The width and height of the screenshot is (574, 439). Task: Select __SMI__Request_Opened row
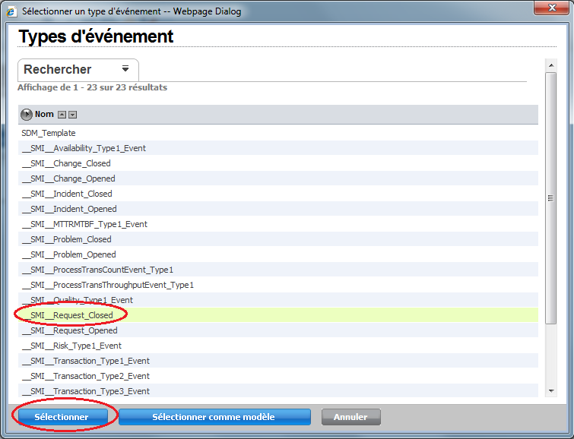[278, 330]
